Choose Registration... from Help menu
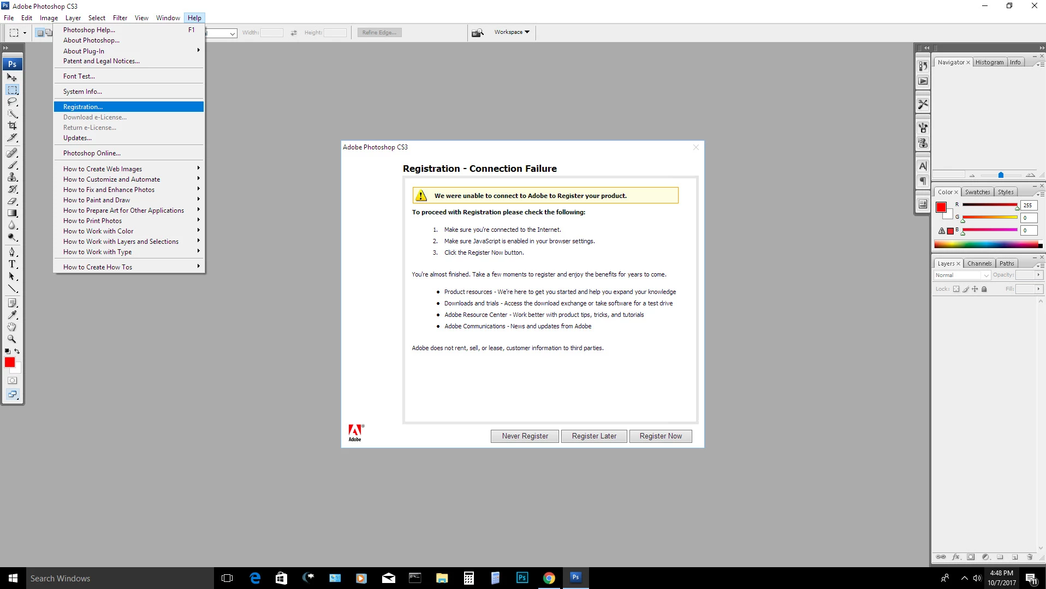Image resolution: width=1046 pixels, height=589 pixels. tap(129, 107)
